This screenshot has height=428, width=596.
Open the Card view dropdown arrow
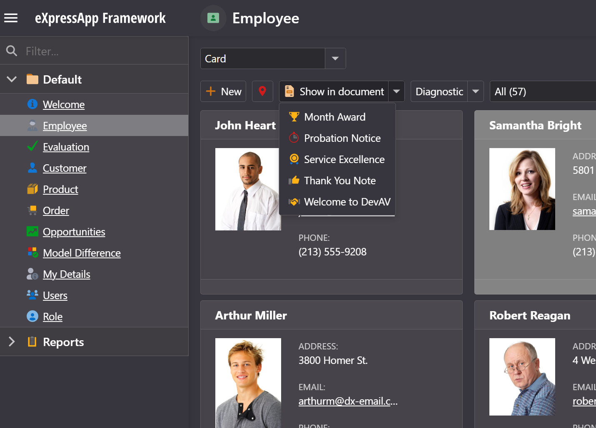click(x=335, y=59)
